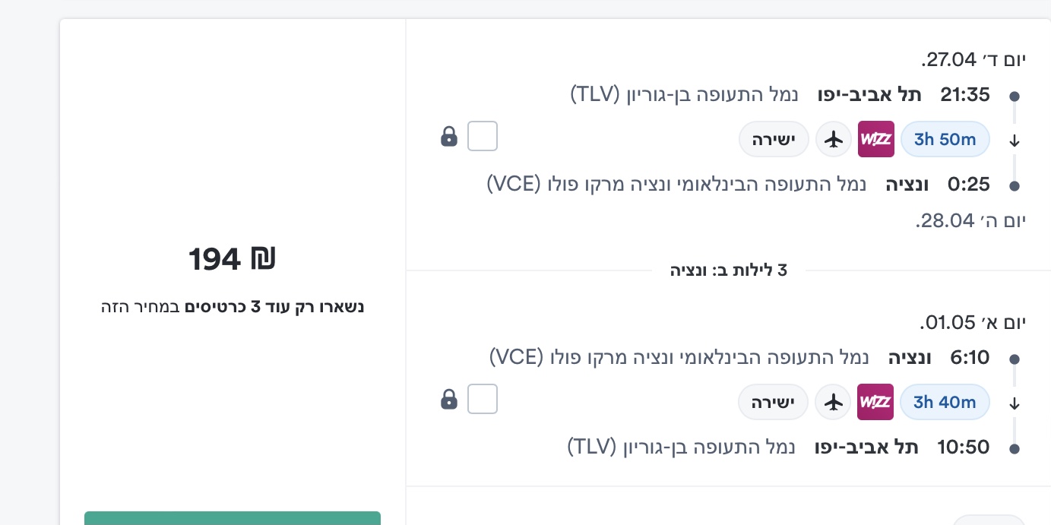This screenshot has height=525, width=1051.
Task: Click the 21:35 Tel Aviv departure time
Action: [x=965, y=95]
